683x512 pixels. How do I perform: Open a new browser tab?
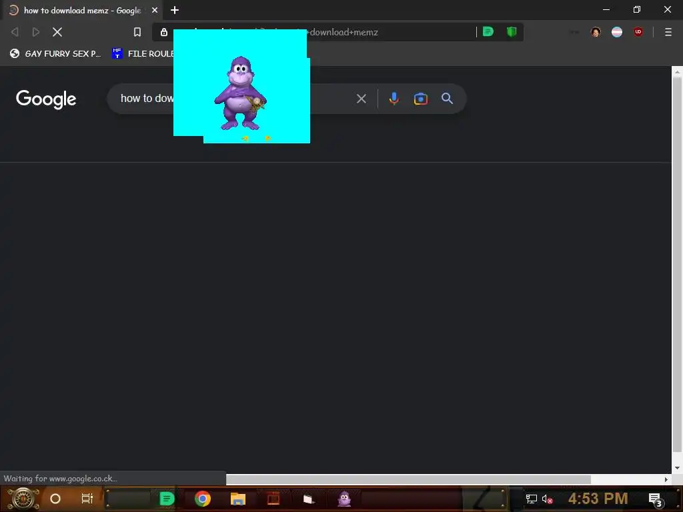175,10
